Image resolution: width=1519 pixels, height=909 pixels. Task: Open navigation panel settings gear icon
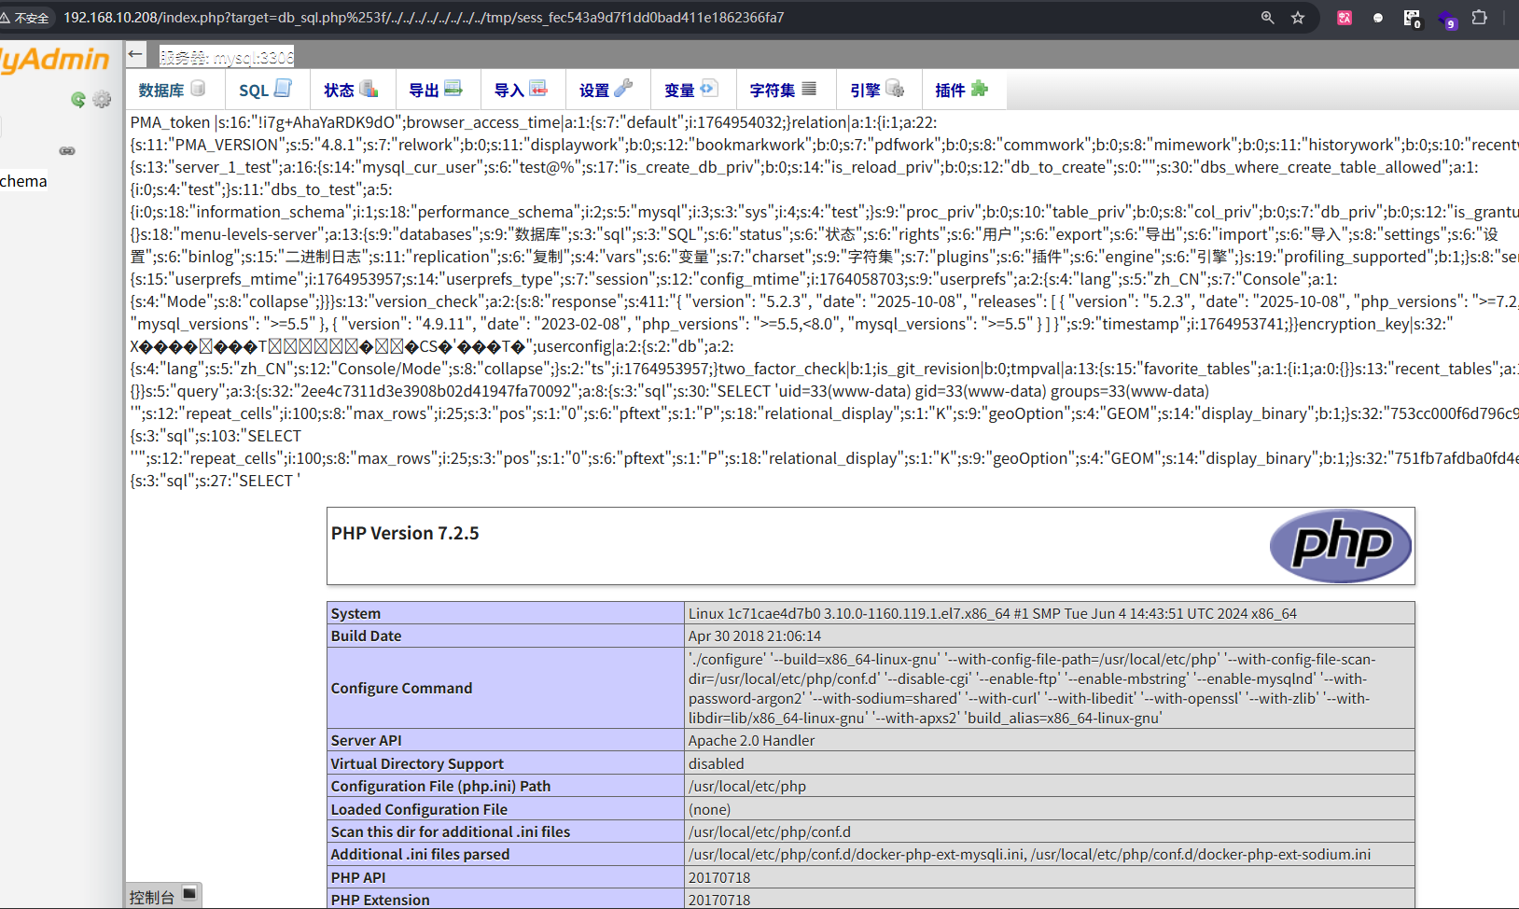(102, 99)
